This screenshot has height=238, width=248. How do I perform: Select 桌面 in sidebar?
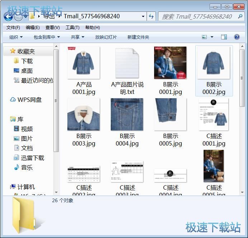coord(23,71)
